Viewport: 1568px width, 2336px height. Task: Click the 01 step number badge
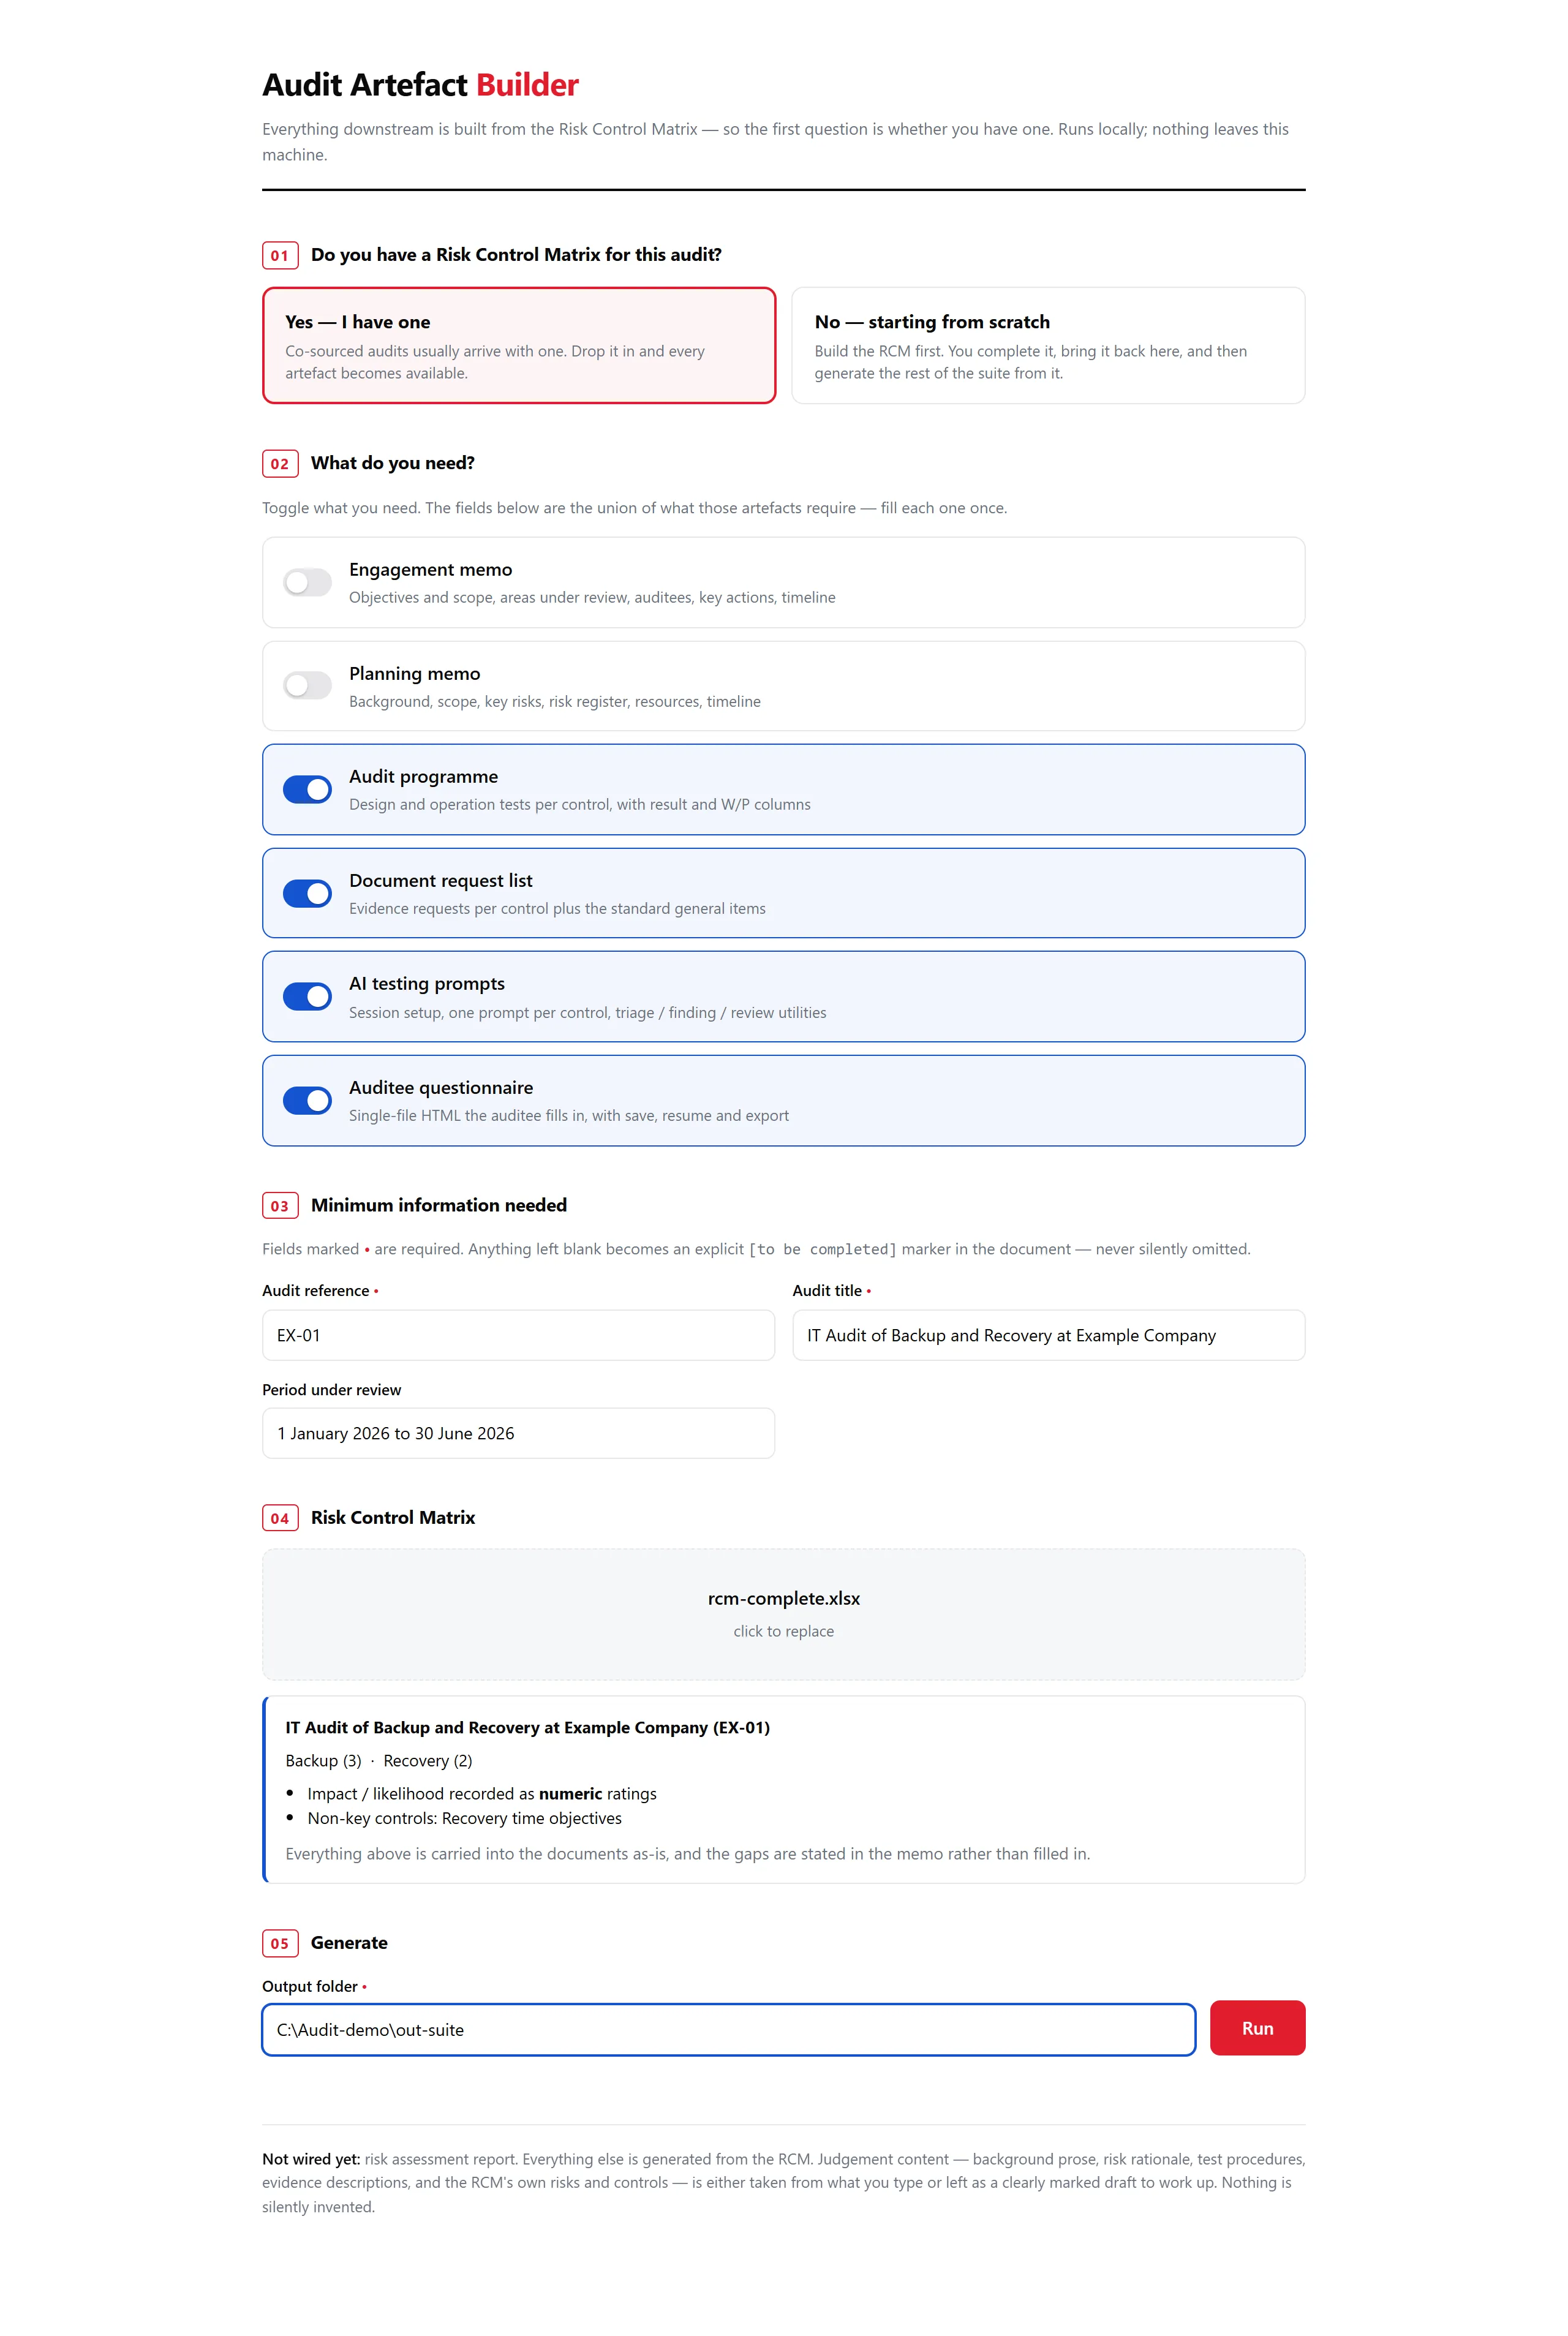280,255
